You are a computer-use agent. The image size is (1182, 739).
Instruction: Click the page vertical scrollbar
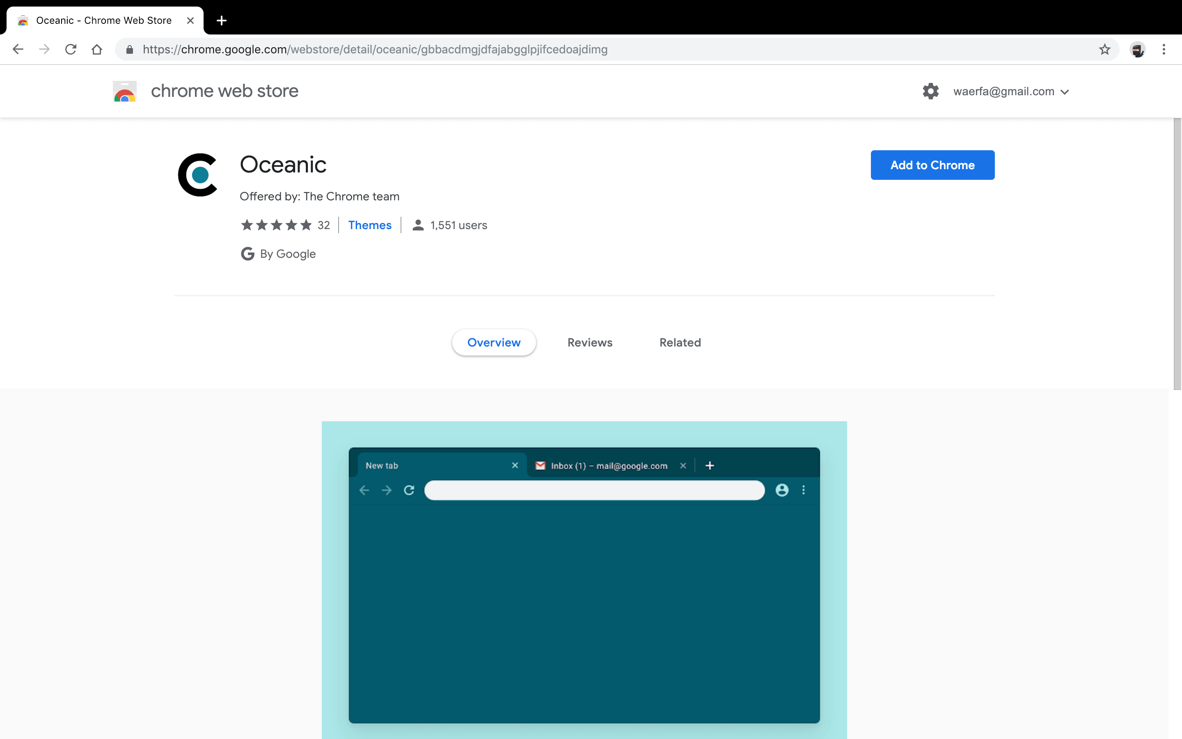tap(1177, 254)
